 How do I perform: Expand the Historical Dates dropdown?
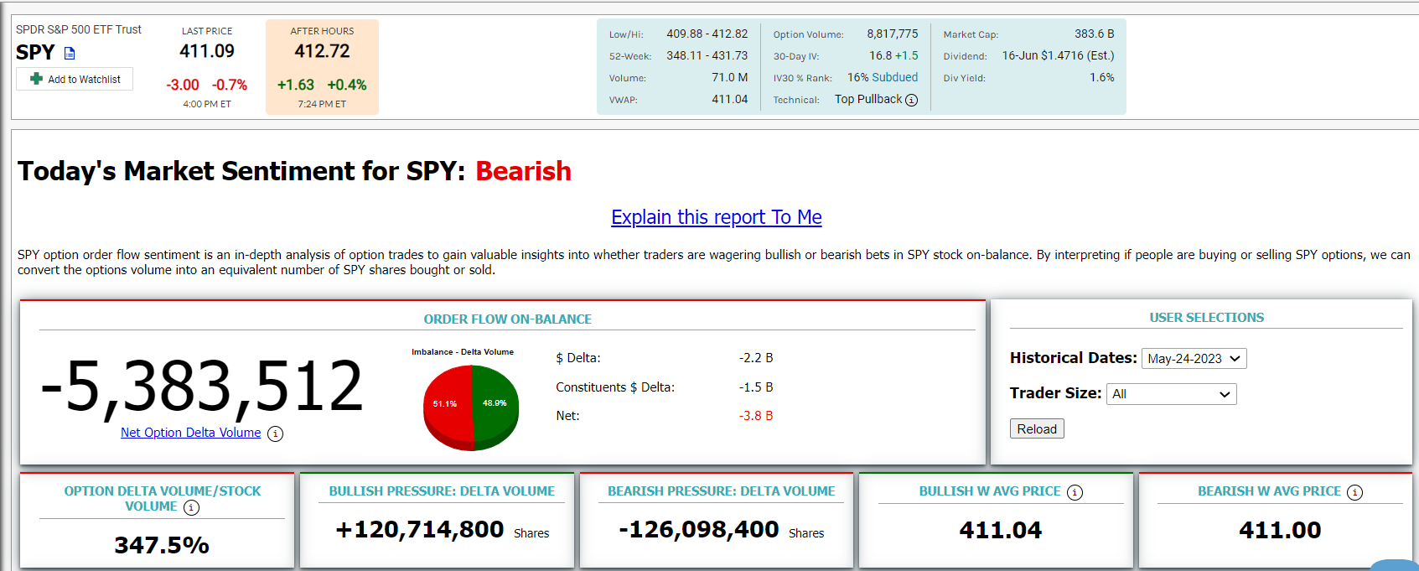(1194, 359)
